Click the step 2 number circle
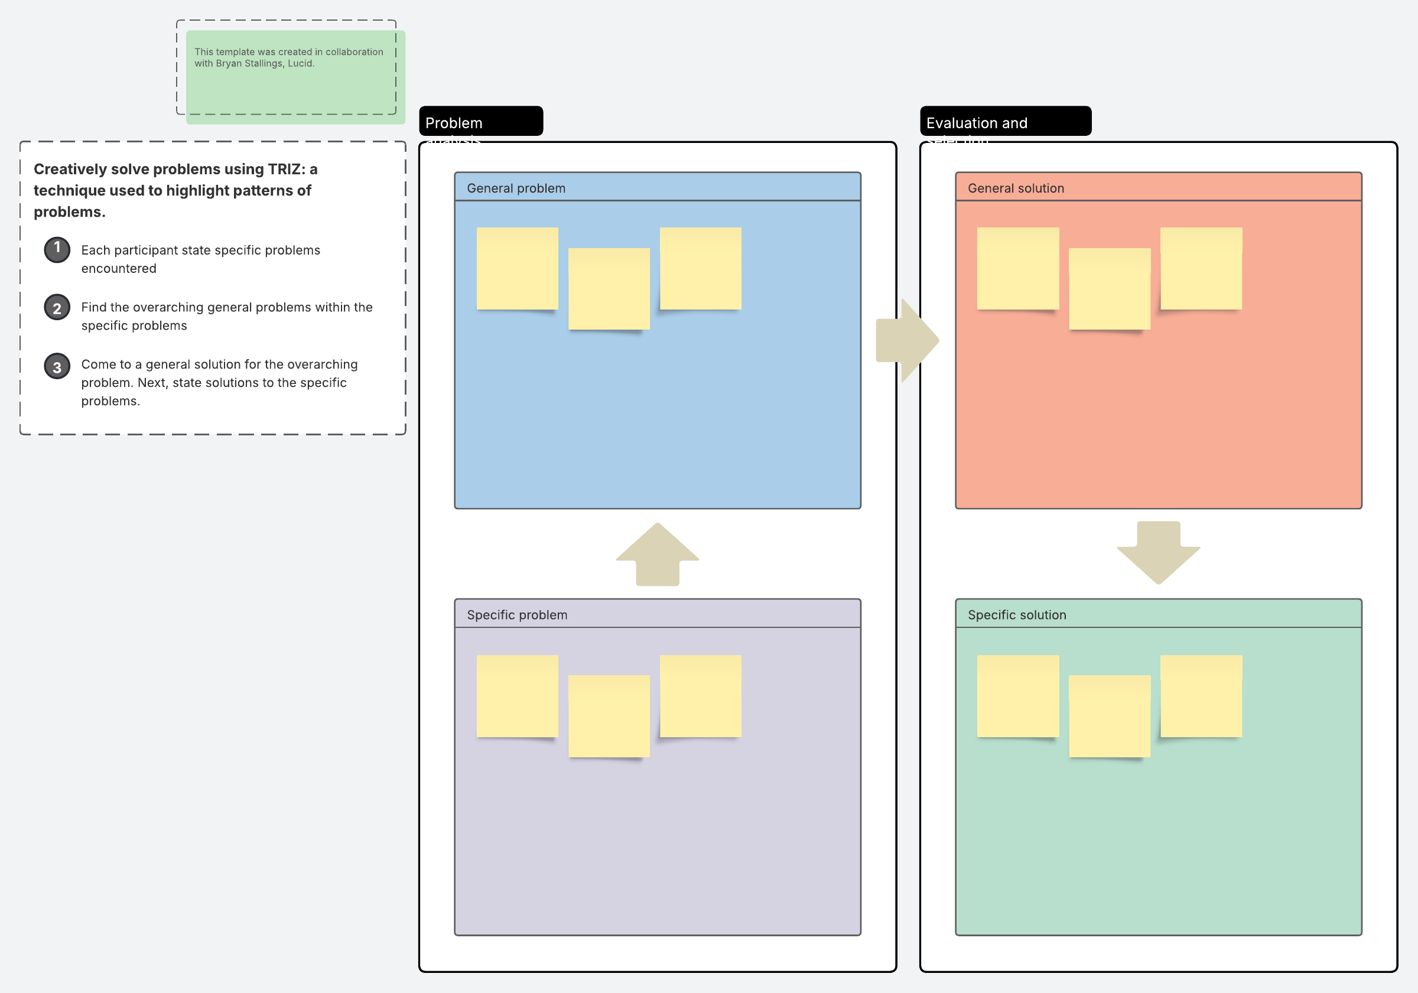The image size is (1418, 993). coord(57,308)
